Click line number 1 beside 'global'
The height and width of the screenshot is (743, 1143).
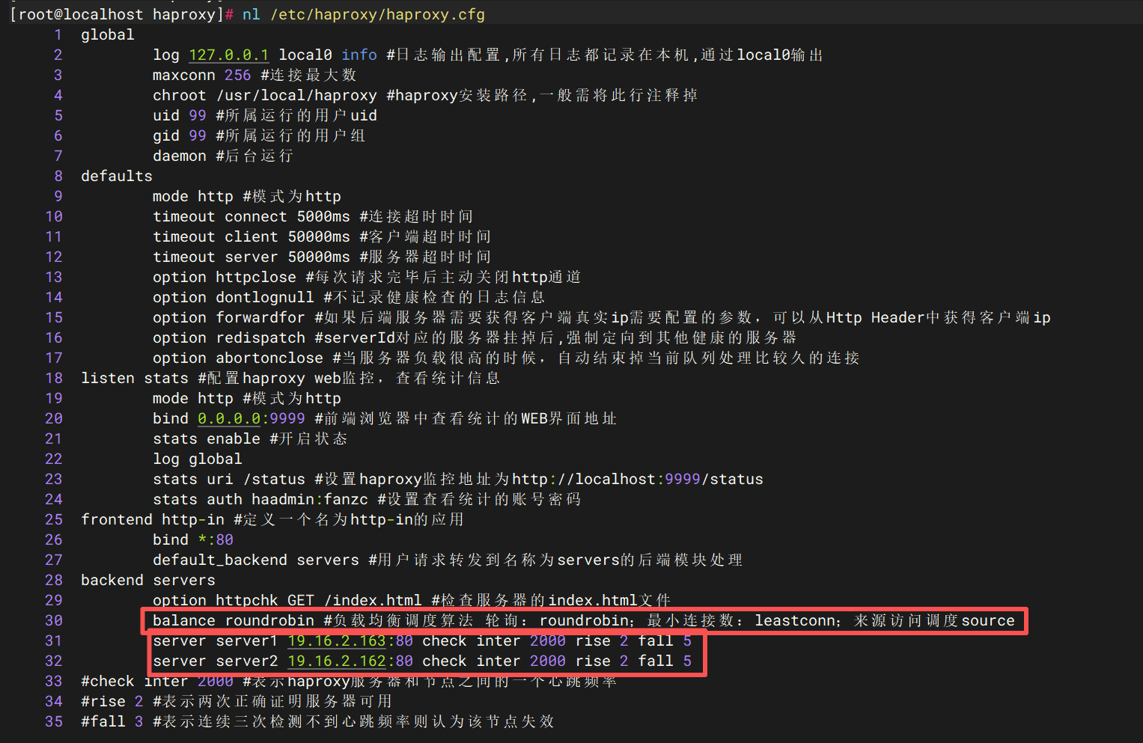tap(58, 34)
